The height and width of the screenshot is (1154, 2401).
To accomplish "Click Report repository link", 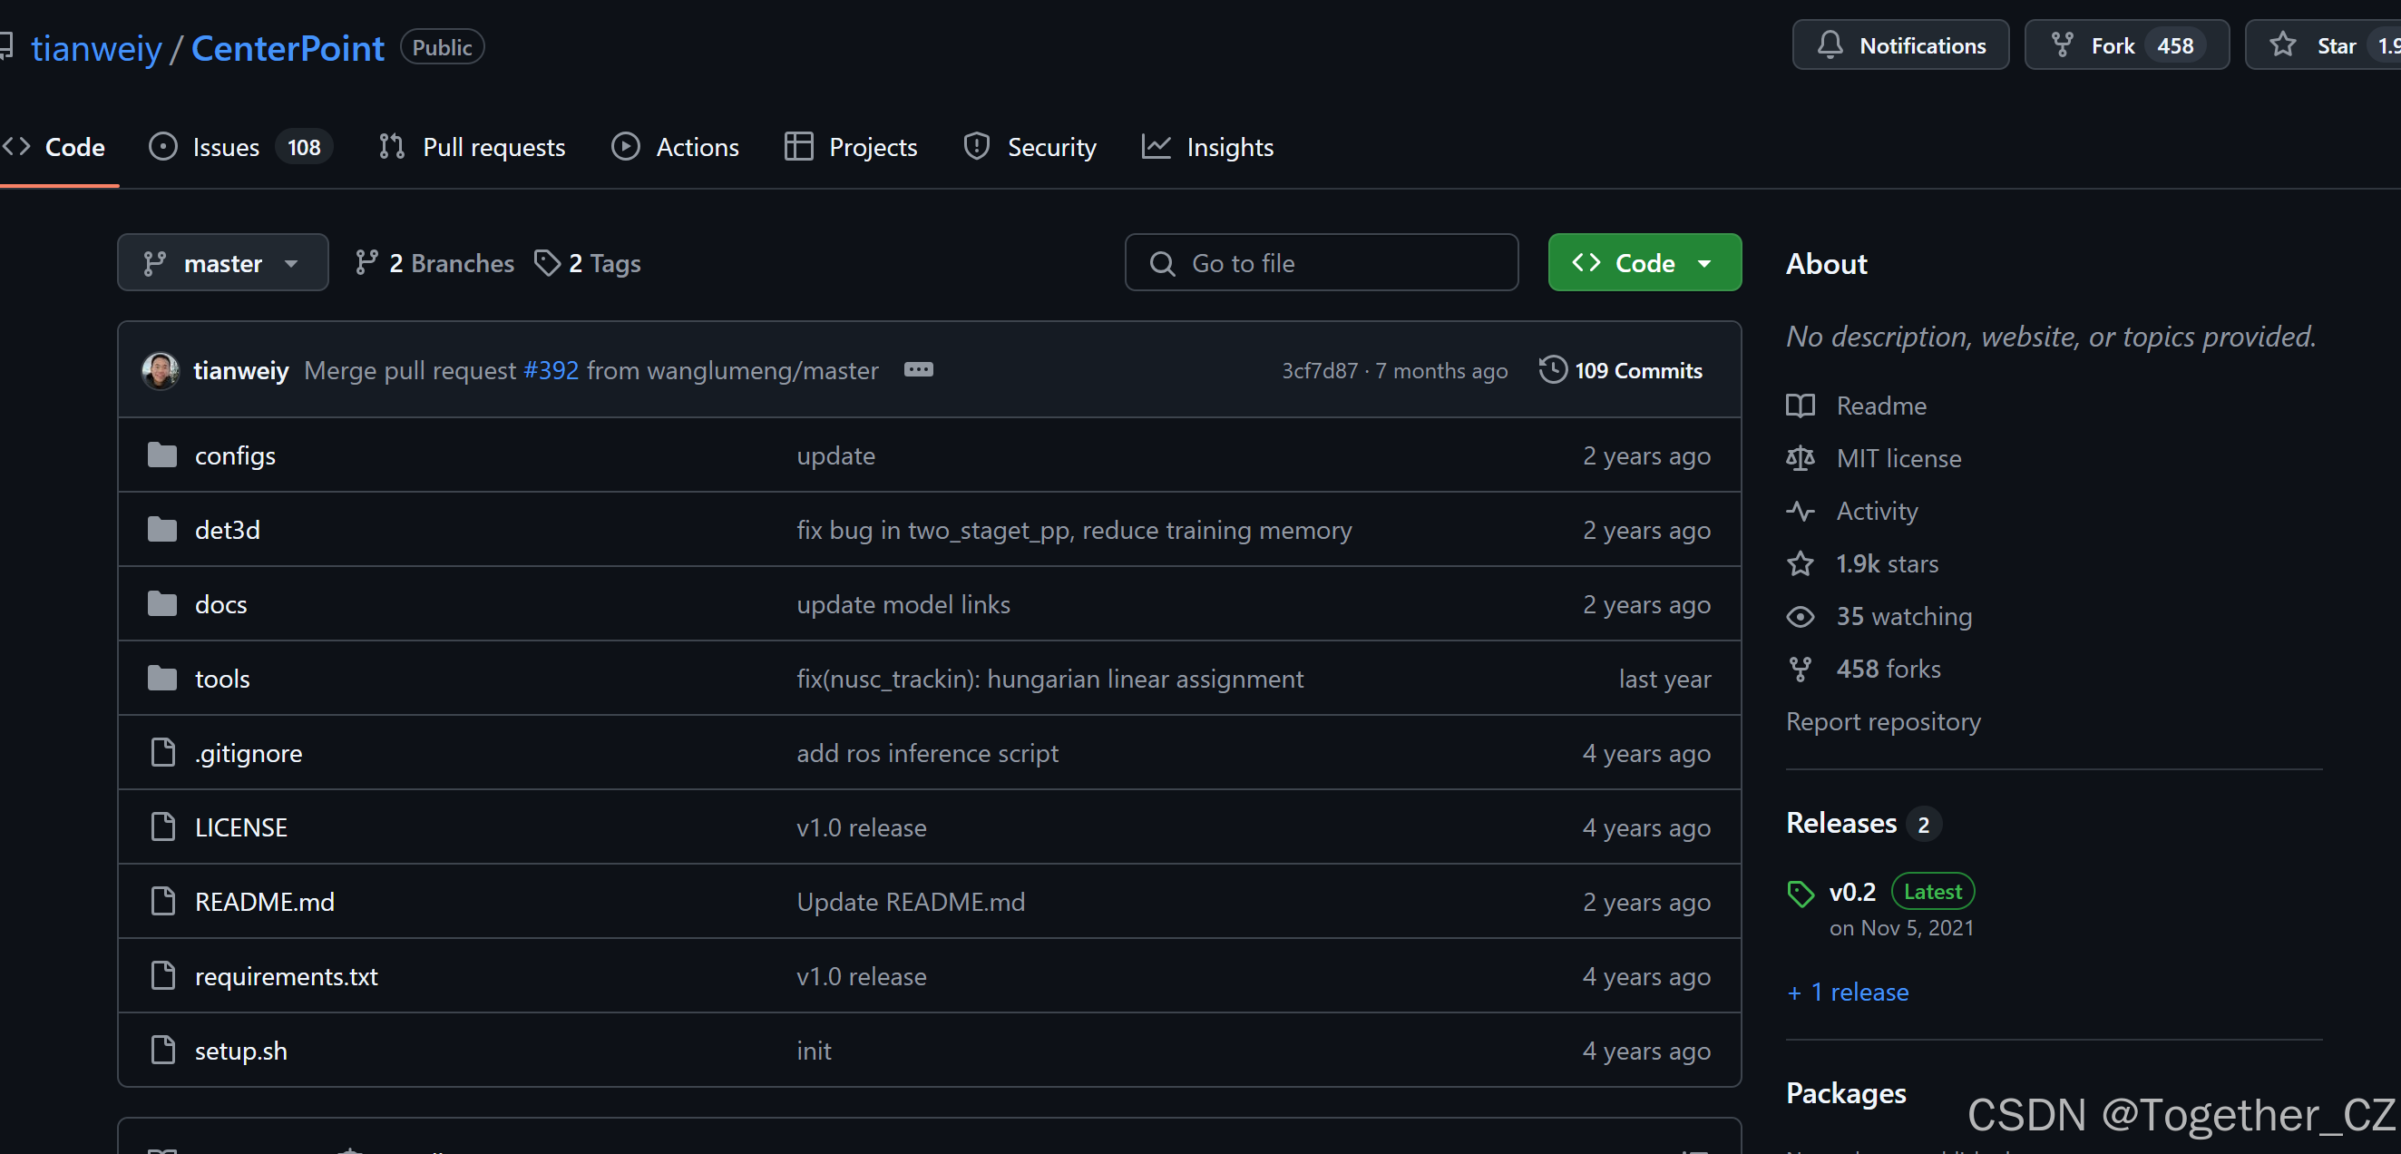I will 1883,721.
